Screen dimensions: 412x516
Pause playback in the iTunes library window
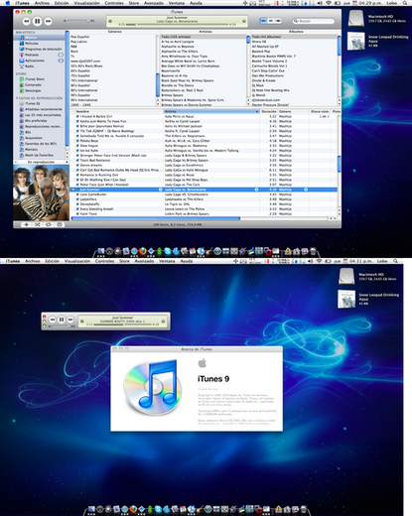[x=37, y=21]
